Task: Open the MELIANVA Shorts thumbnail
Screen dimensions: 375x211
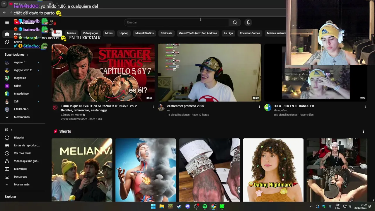Action: pos(82,170)
